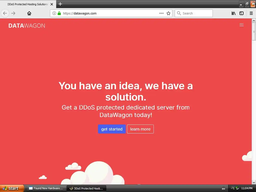Click the scrollbar up arrow
The height and width of the screenshot is (192, 256).
click(x=254, y=20)
